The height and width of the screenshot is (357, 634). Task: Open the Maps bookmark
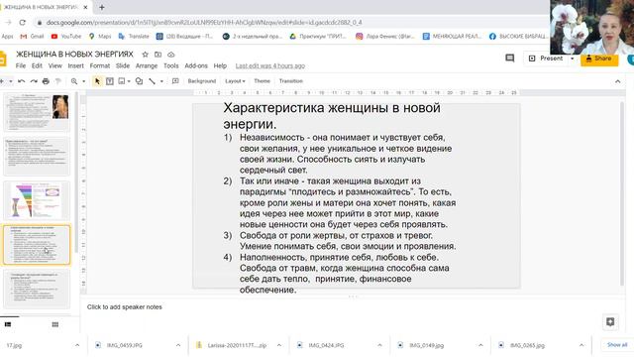pyautogui.click(x=100, y=37)
